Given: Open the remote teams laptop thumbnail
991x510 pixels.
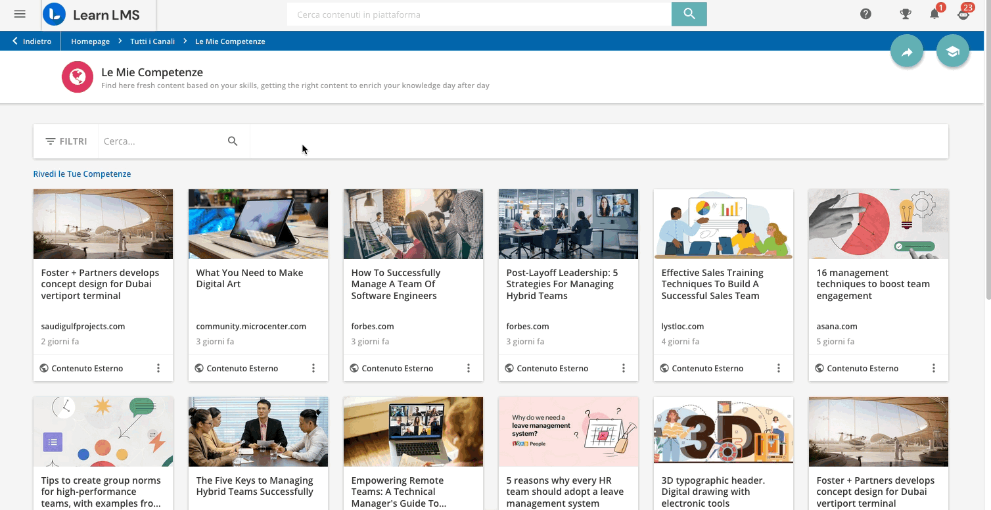Looking at the screenshot, I should click(x=413, y=432).
